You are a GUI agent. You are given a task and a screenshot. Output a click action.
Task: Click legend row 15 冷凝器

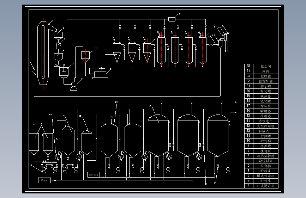261,116
